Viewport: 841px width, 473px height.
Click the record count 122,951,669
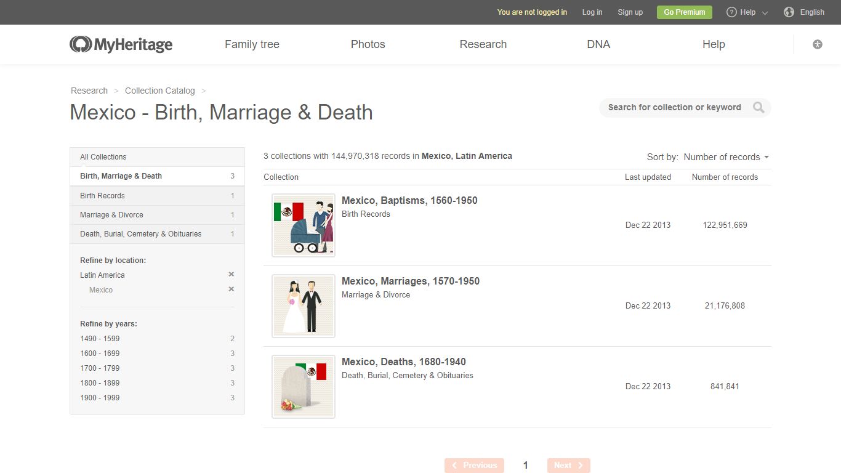click(725, 225)
